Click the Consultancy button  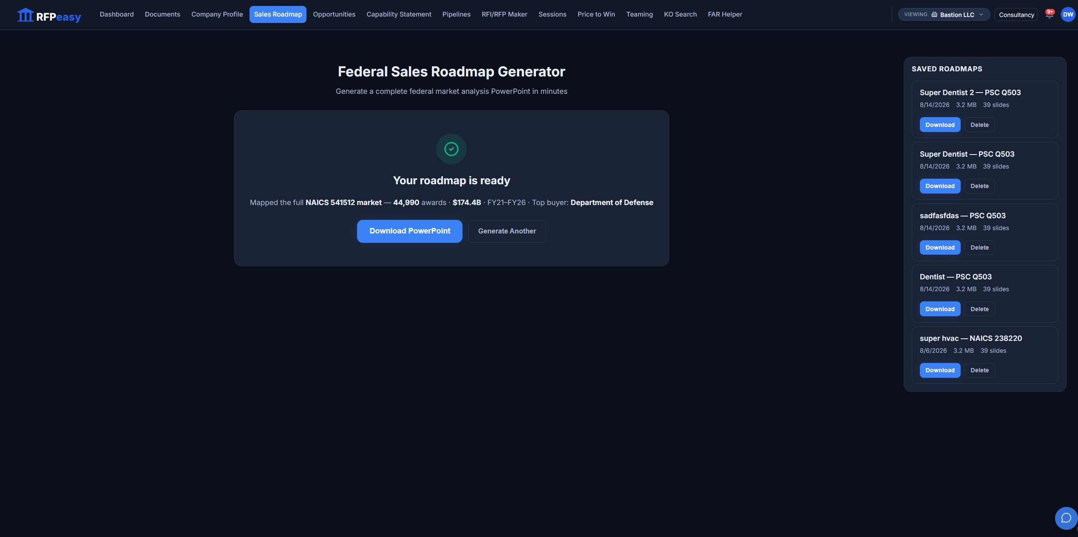(x=1016, y=15)
